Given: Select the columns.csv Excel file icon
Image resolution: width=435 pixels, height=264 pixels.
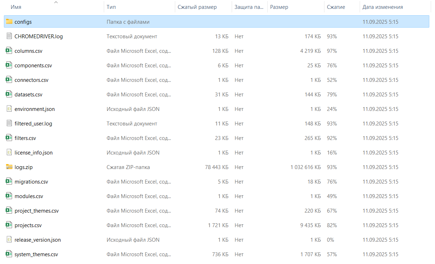Looking at the screenshot, I should click(x=9, y=51).
